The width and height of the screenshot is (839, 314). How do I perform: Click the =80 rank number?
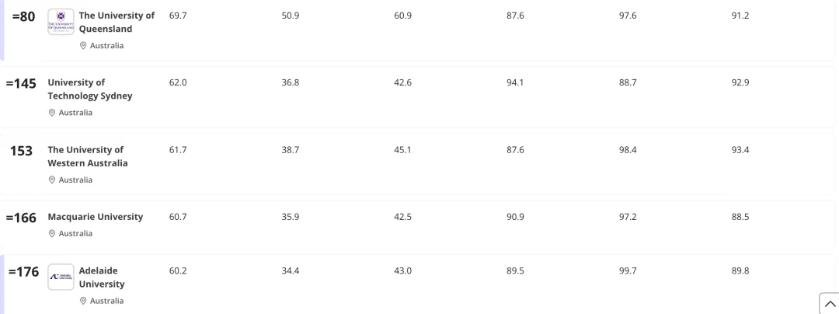(23, 17)
